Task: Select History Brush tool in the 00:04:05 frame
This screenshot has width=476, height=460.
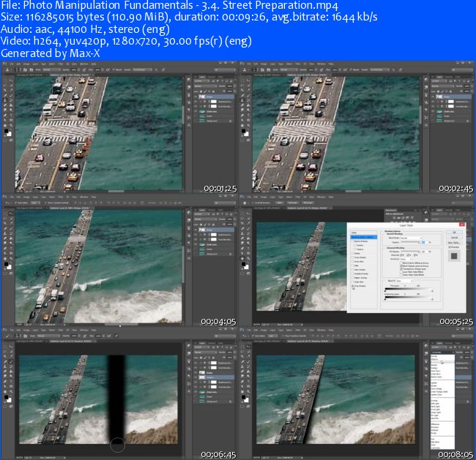Action: coord(11,233)
